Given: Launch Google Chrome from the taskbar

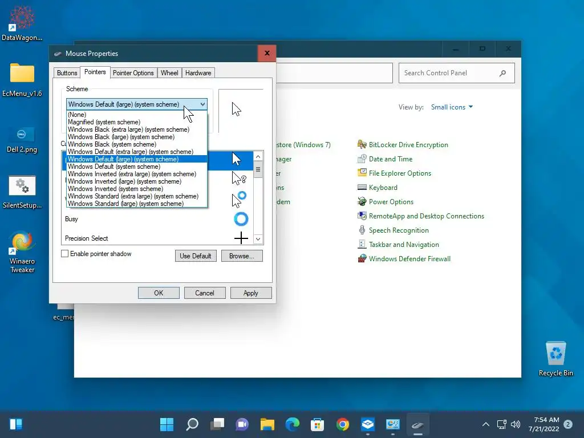Looking at the screenshot, I should 342,424.
